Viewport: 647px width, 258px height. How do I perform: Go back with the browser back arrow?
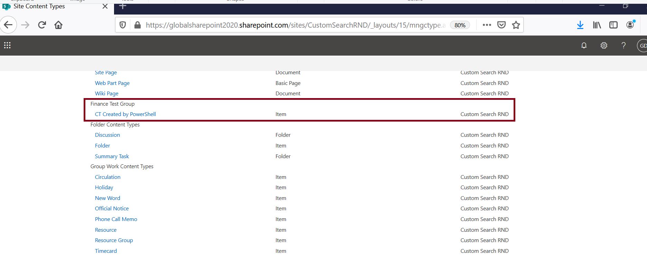point(8,25)
